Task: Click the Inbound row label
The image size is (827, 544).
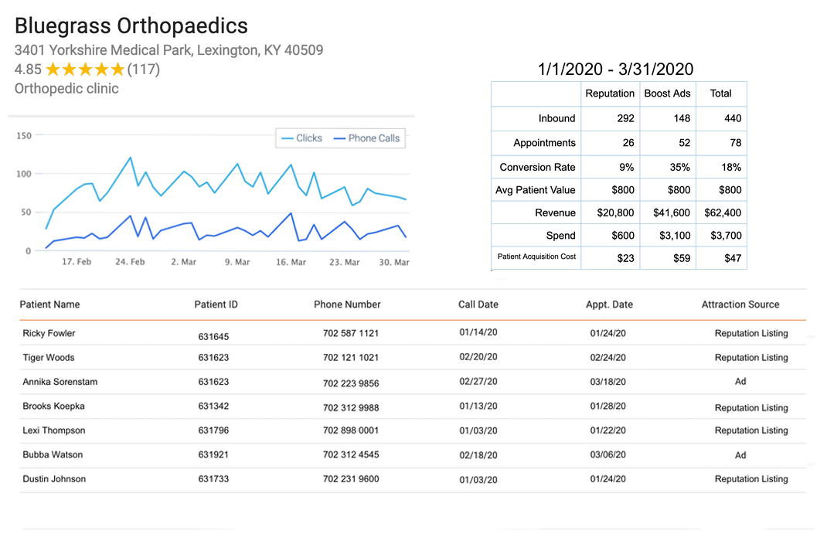Action: [x=556, y=118]
